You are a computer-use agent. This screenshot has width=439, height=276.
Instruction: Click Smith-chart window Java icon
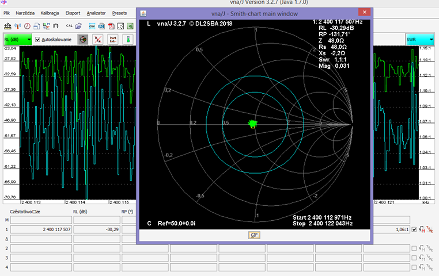tap(143, 13)
